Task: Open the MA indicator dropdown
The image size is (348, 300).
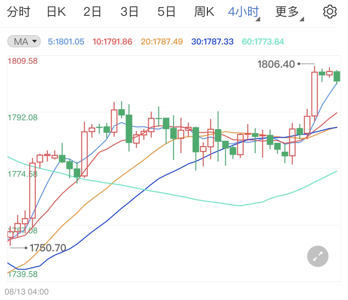Action: pyautogui.click(x=24, y=41)
